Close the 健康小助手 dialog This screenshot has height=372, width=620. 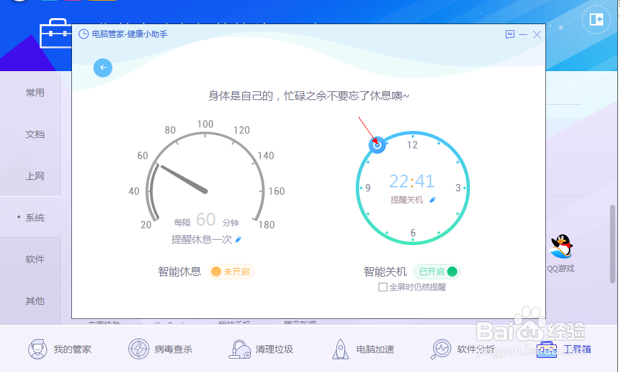[537, 35]
